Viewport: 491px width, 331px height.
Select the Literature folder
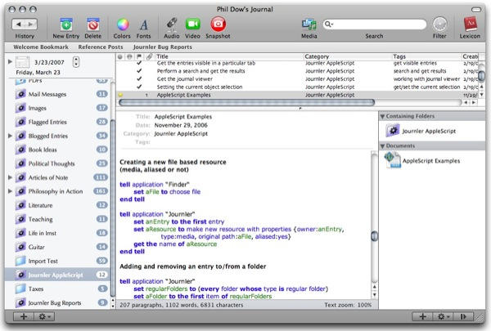[x=40, y=205]
